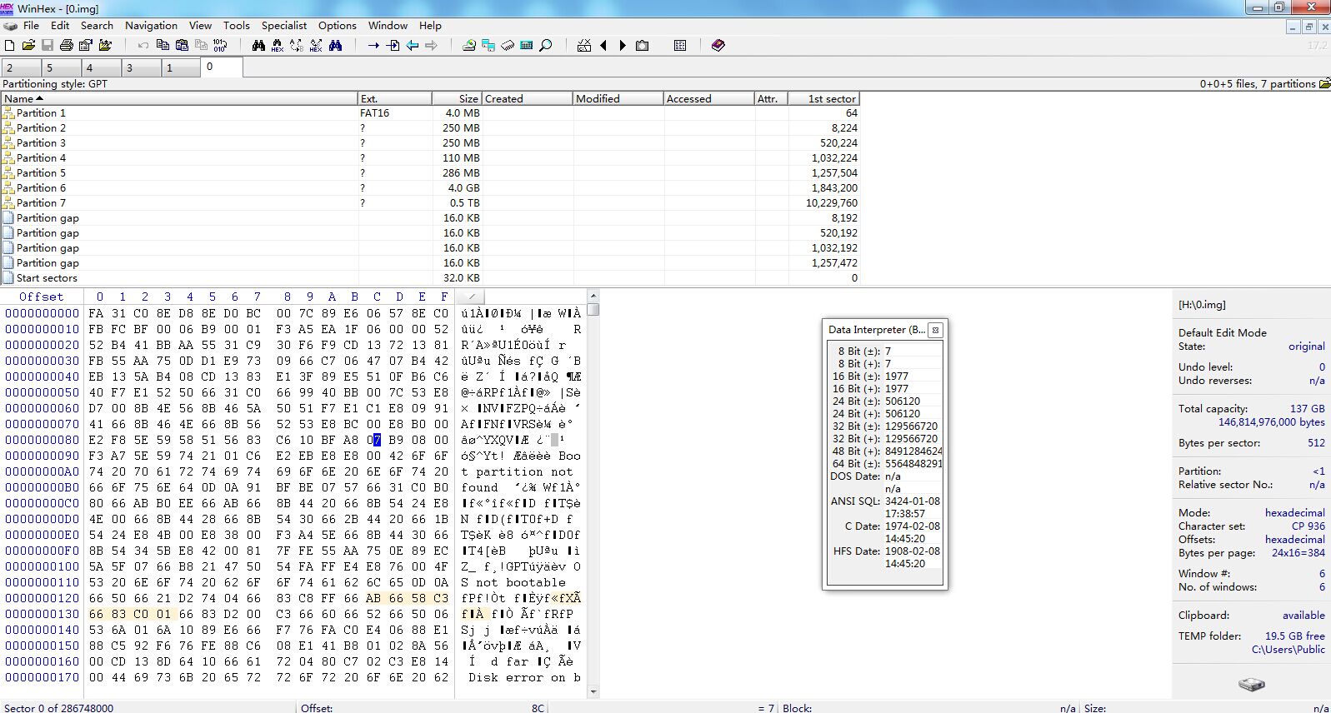Click the Open file folder icon
Image resolution: width=1331 pixels, height=713 pixels.
pos(28,45)
